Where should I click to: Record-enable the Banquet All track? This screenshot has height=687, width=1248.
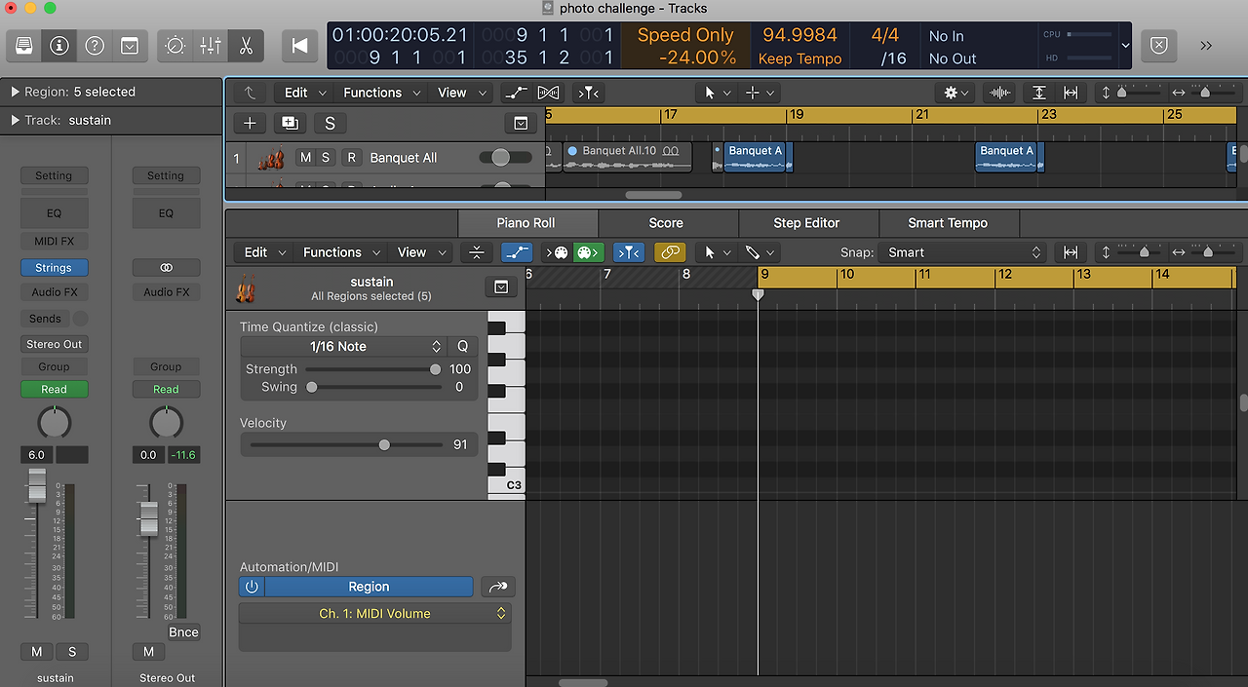(351, 158)
